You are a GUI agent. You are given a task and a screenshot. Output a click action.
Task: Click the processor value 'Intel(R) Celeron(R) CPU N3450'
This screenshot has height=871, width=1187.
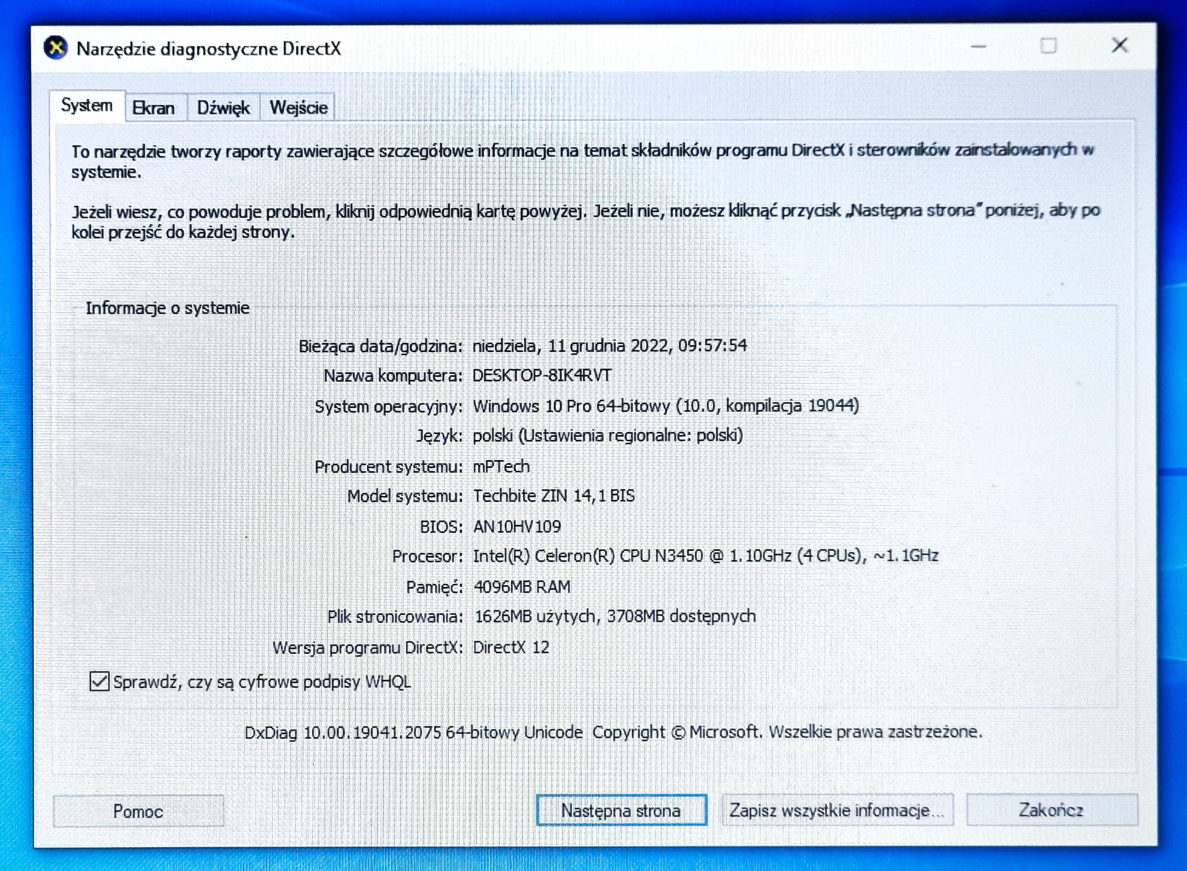click(588, 556)
